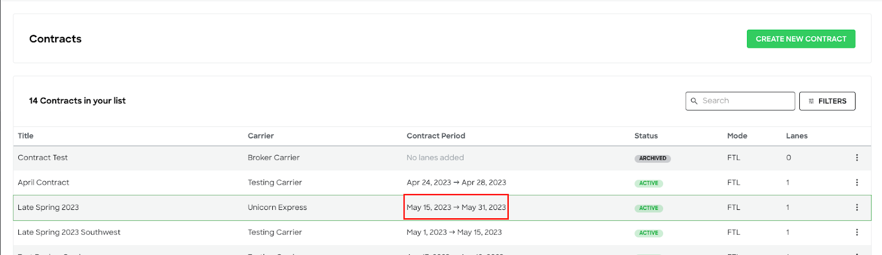Select the May 15–May 31 contract period

click(x=456, y=207)
